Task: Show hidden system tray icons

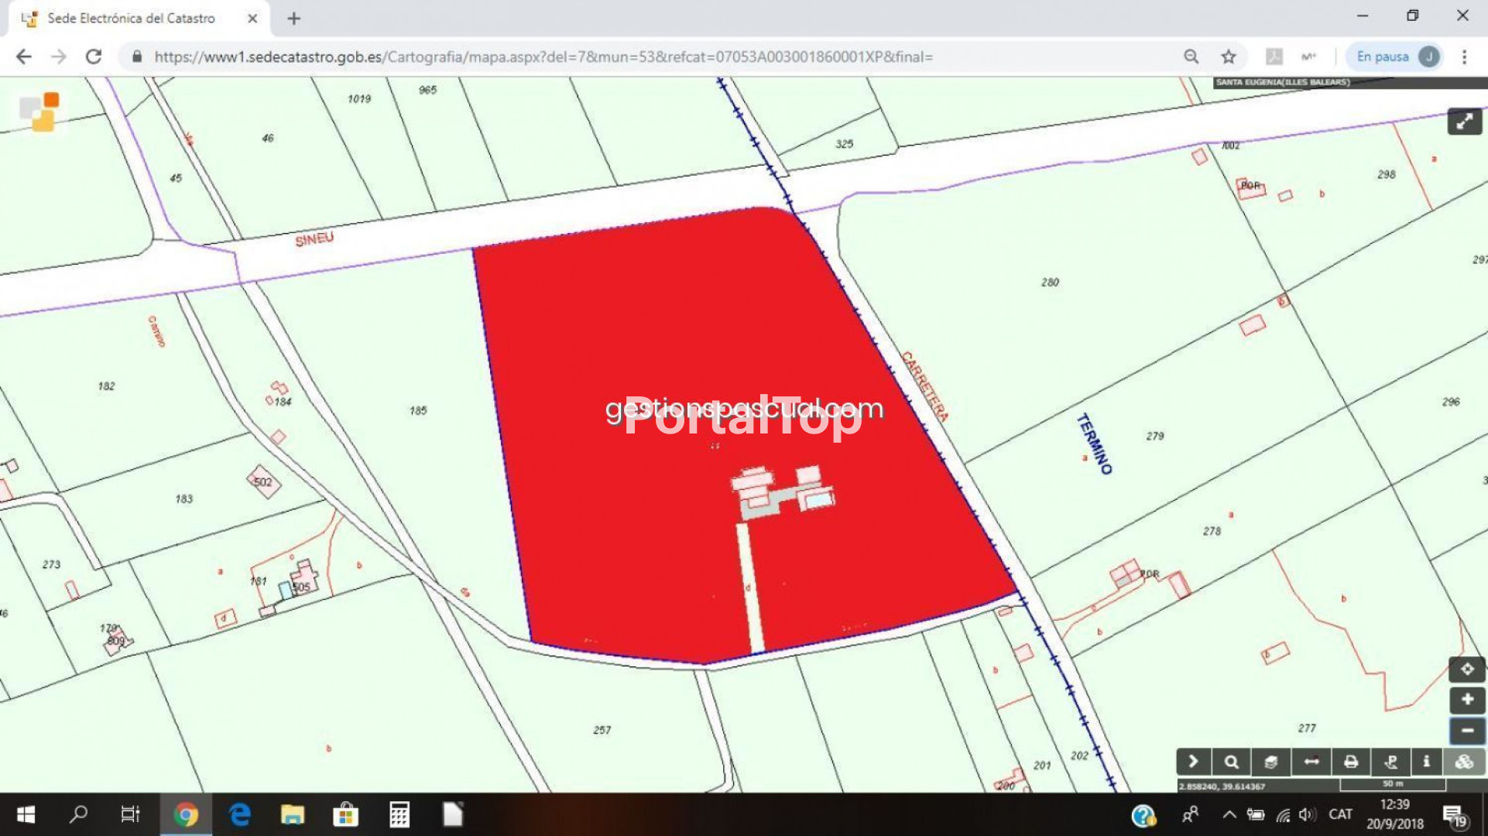Action: point(1229,814)
